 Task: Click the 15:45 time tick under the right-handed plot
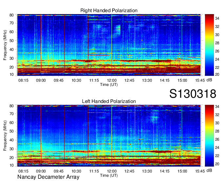(x=200, y=80)
